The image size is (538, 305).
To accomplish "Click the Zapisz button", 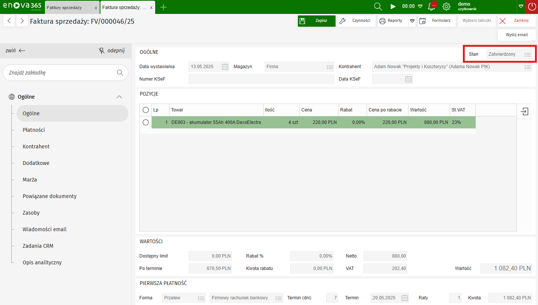I will coord(316,21).
